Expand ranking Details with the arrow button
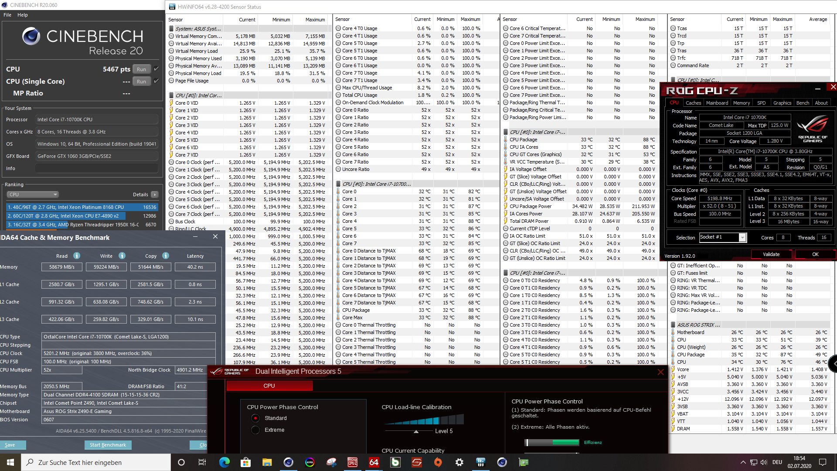Image resolution: width=837 pixels, height=471 pixels. (x=155, y=195)
